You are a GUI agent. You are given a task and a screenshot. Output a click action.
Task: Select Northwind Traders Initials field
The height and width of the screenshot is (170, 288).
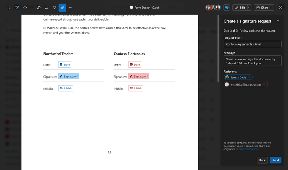pos(66,88)
